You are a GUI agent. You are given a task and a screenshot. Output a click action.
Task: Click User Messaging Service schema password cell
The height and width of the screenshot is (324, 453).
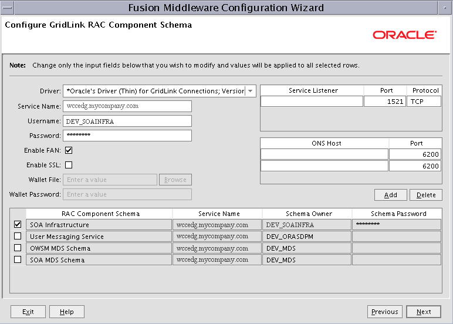397,237
